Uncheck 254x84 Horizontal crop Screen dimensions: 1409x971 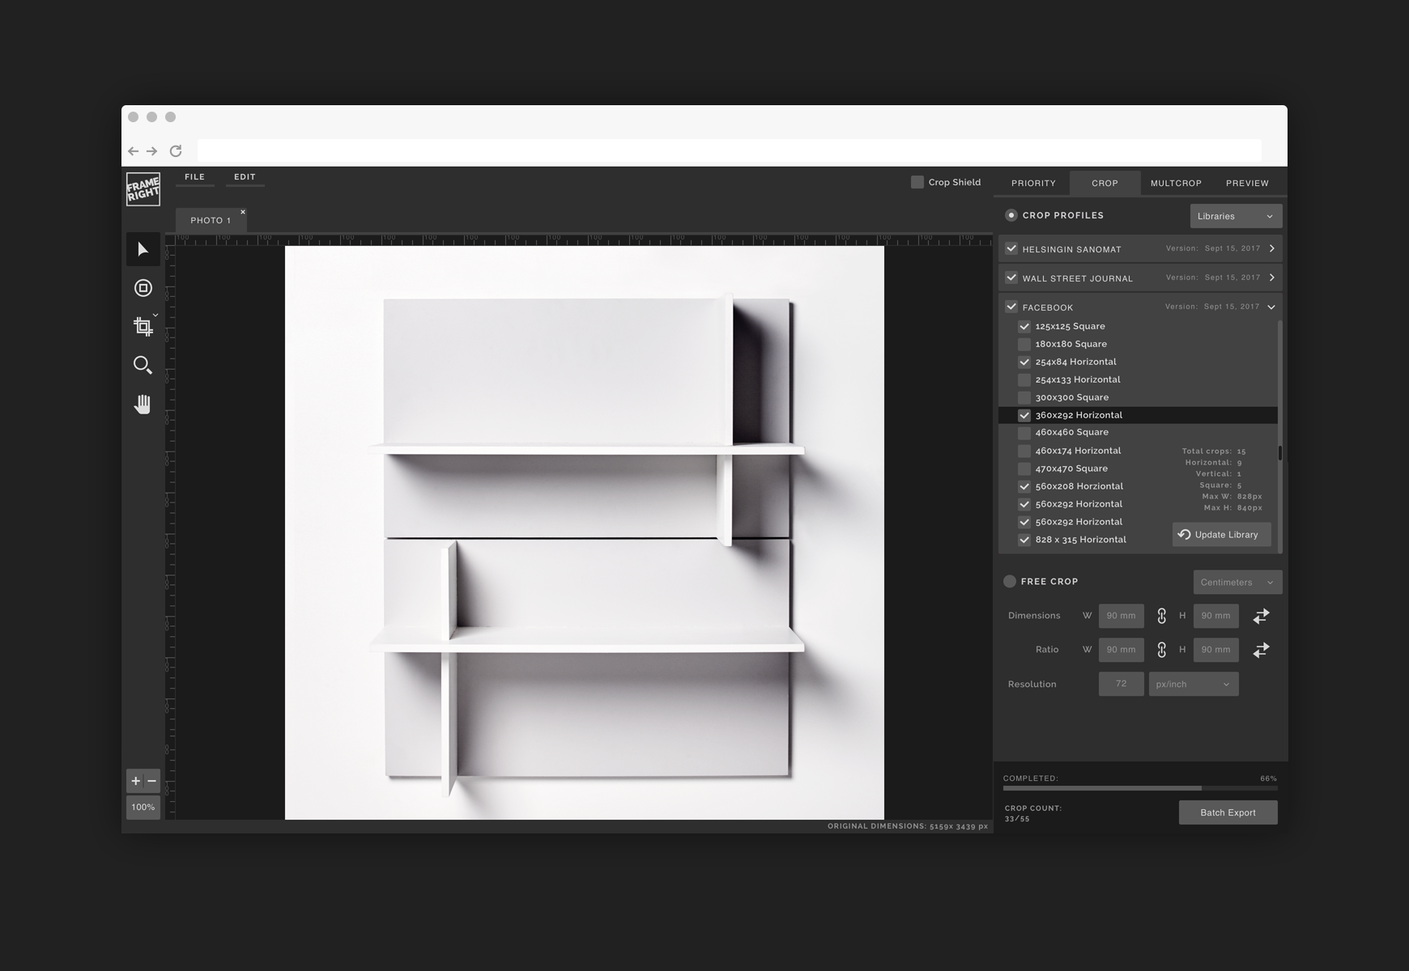(1024, 362)
